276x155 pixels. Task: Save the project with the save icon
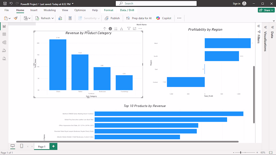coord(5,4)
